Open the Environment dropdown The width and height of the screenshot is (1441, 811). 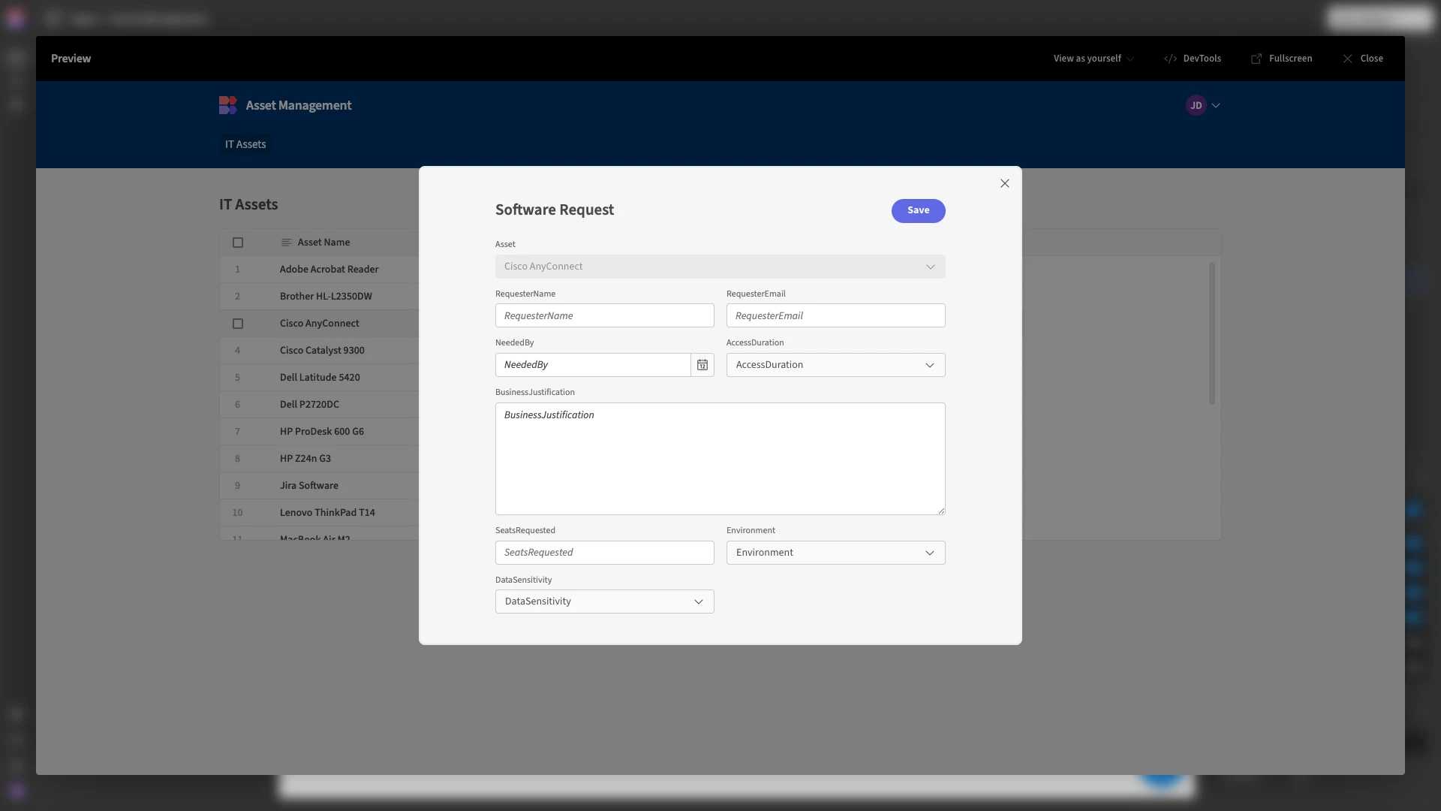pos(836,553)
